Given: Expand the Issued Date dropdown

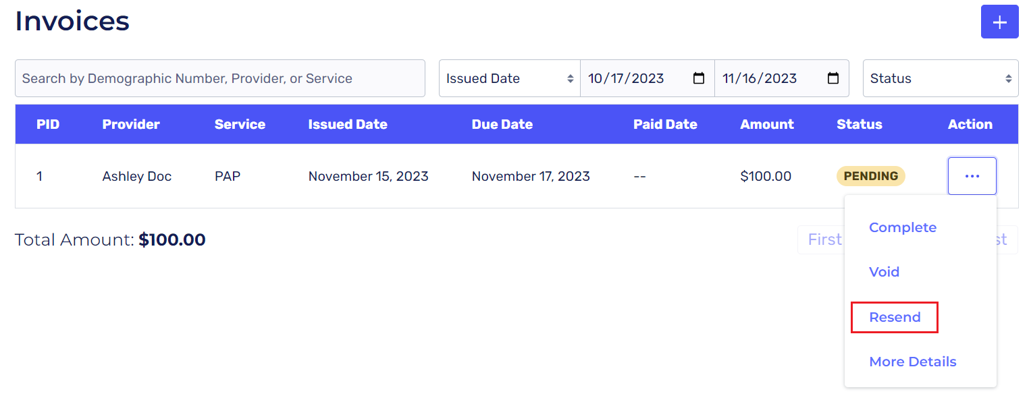Looking at the screenshot, I should 509,78.
